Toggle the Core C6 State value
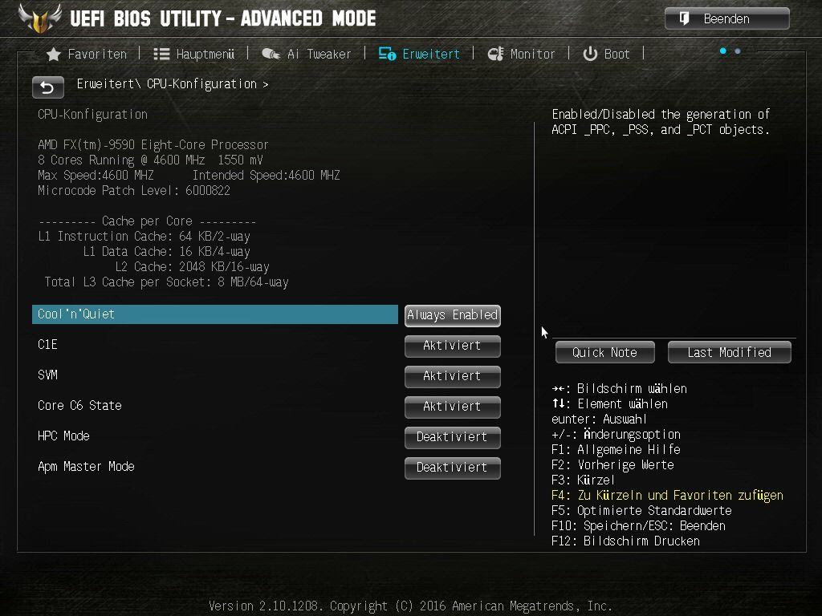 point(453,407)
